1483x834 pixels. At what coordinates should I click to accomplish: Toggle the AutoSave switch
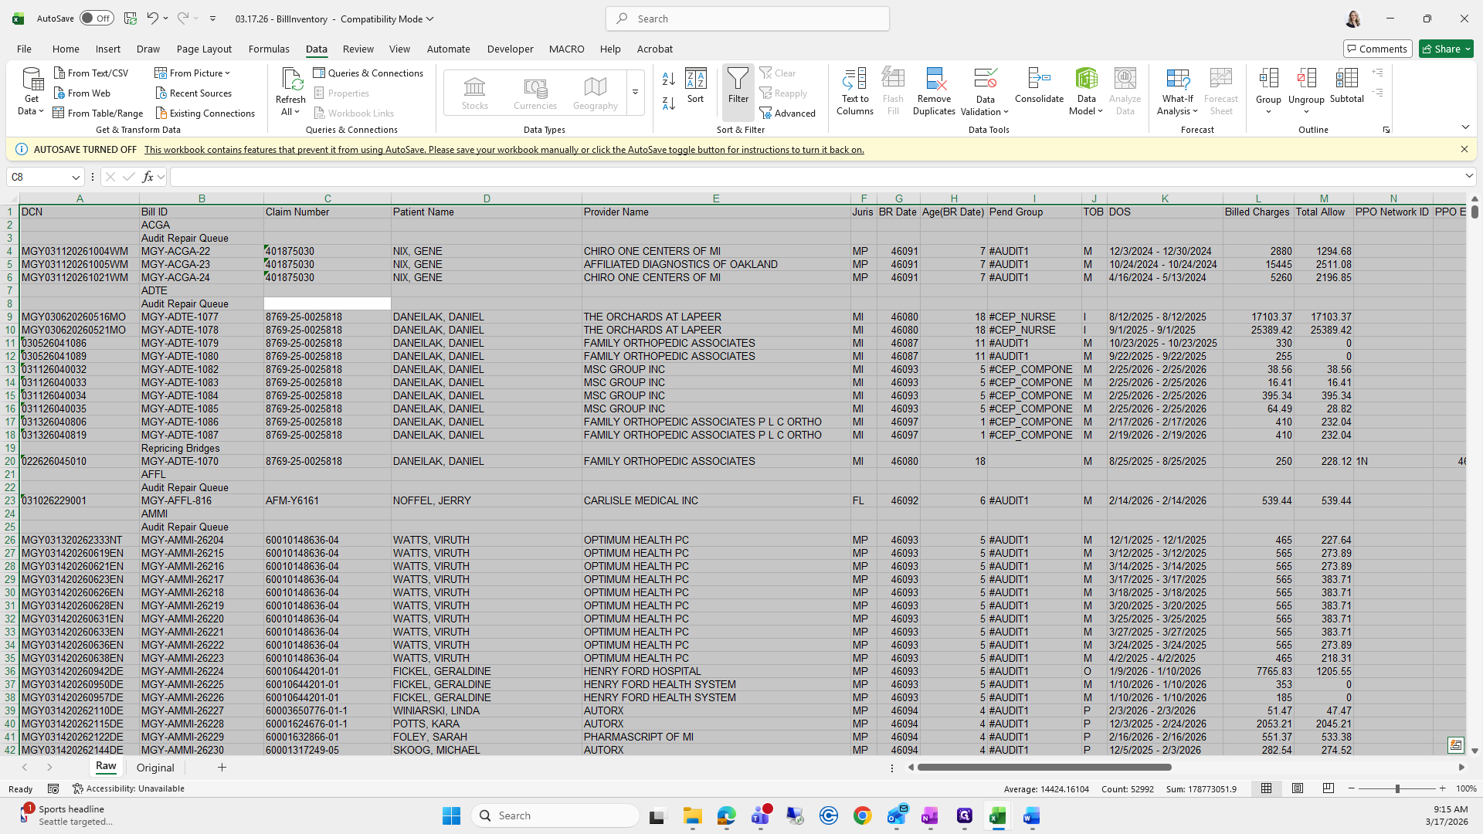tap(97, 19)
